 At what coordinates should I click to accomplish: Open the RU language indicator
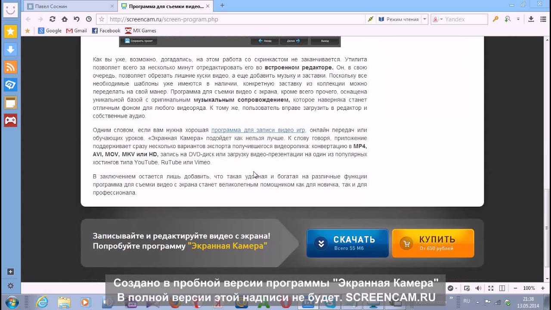[467, 301]
